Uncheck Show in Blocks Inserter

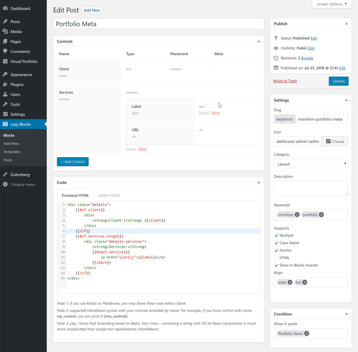click(x=276, y=265)
